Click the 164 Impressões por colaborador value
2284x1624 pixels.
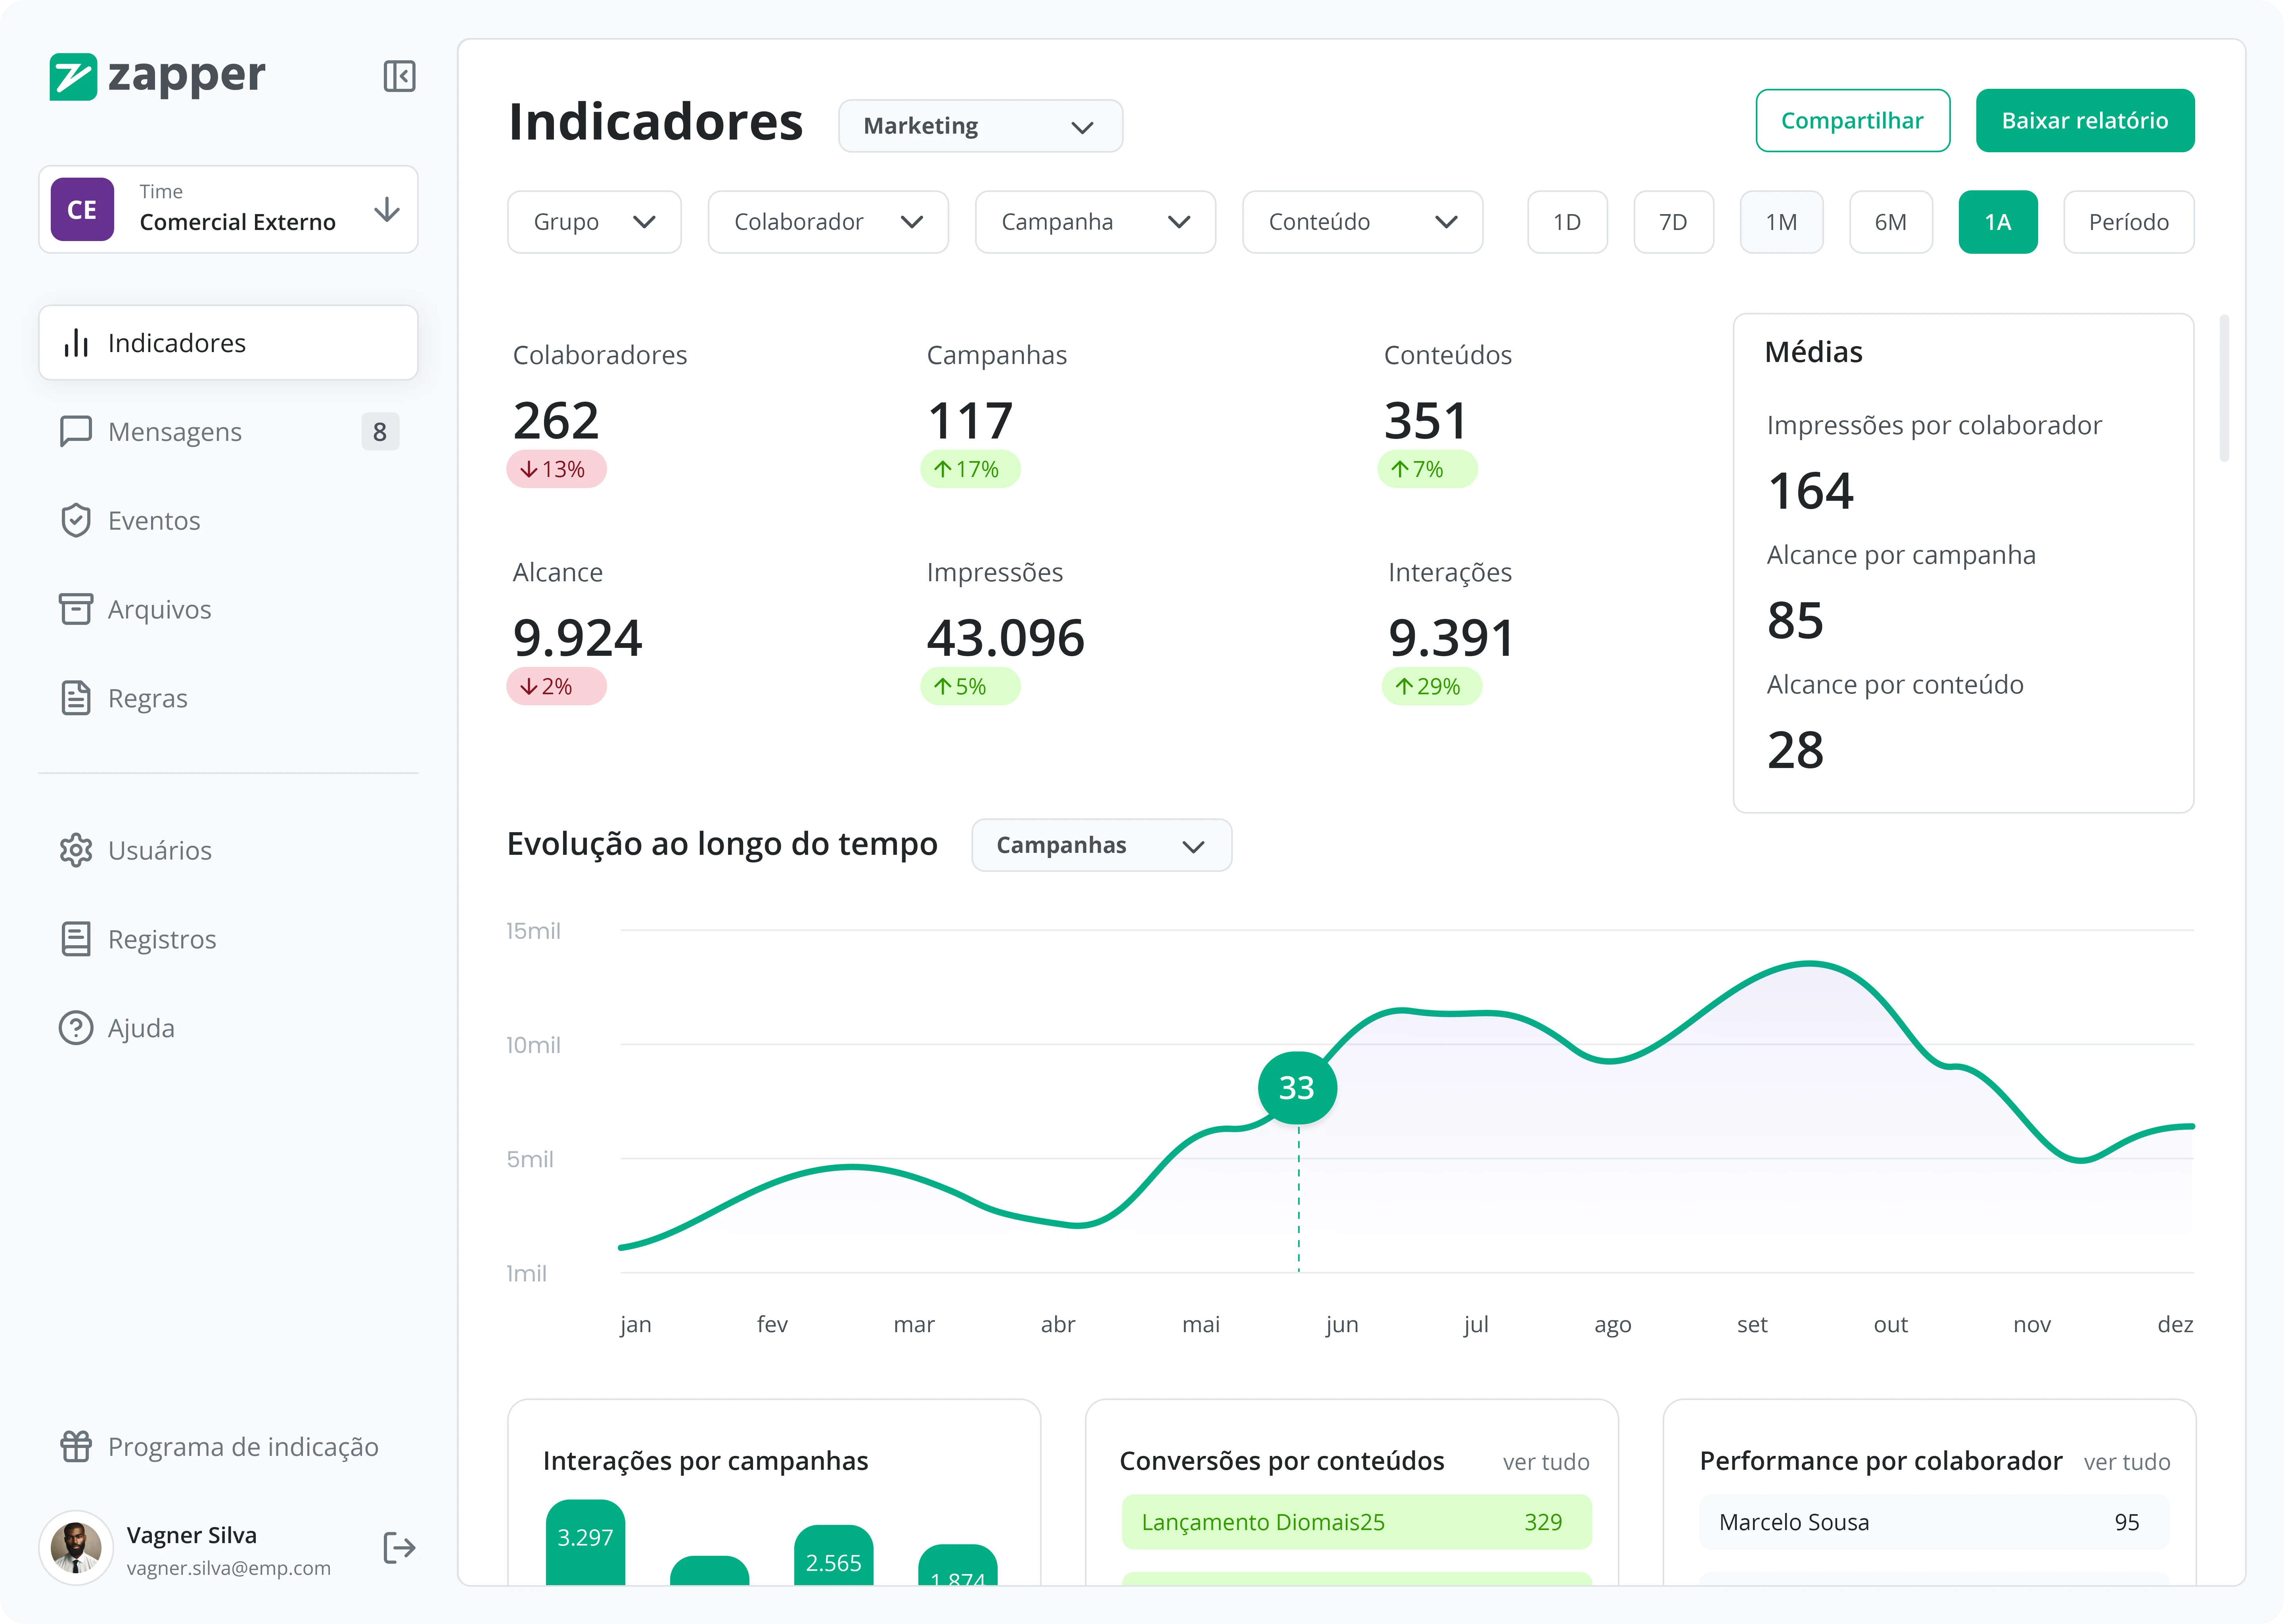pyautogui.click(x=1810, y=491)
